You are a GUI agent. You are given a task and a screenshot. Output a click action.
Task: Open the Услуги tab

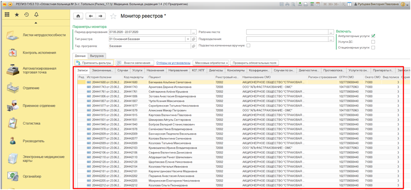point(137,70)
